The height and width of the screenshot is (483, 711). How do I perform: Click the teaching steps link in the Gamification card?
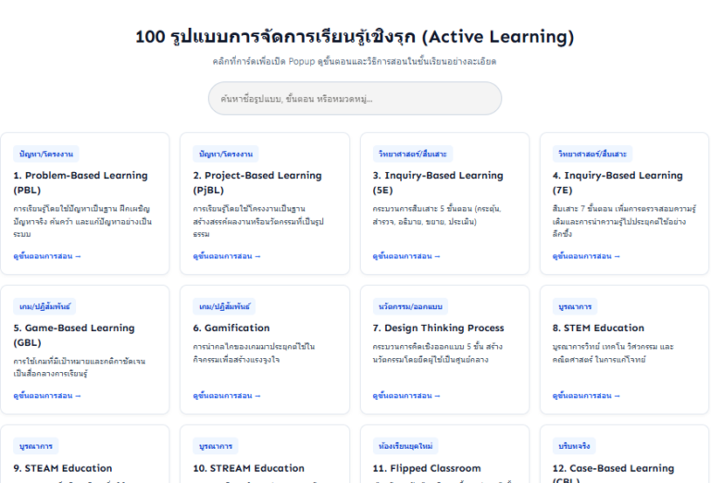coord(227,395)
